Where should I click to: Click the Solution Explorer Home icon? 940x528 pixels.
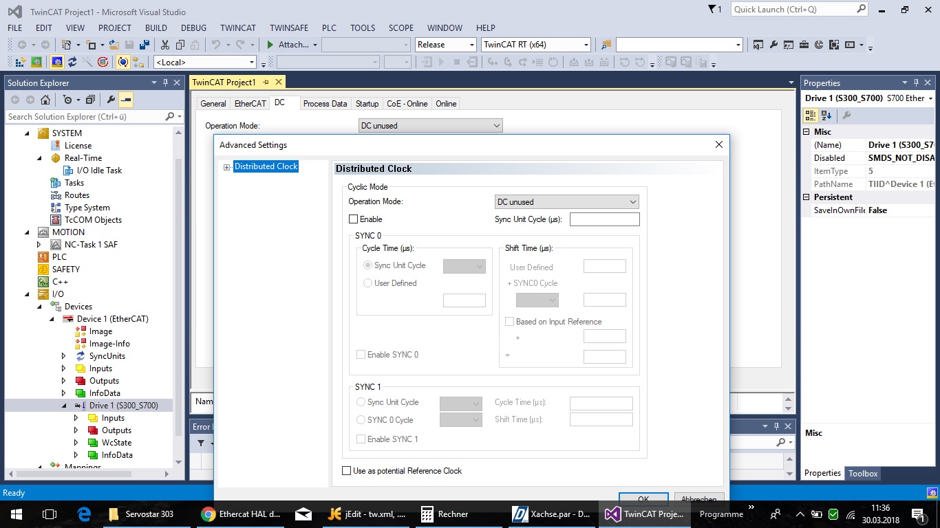point(45,100)
